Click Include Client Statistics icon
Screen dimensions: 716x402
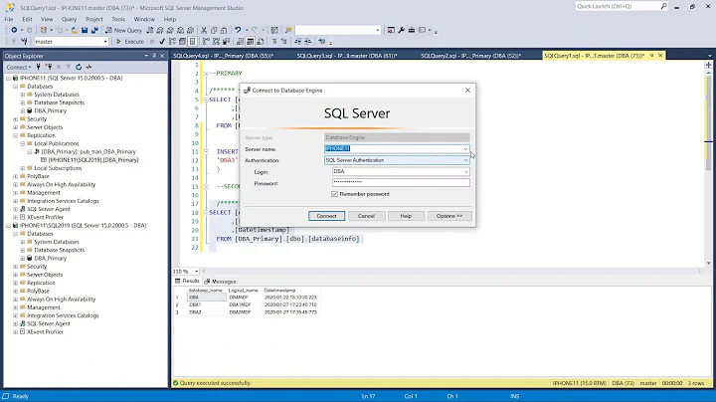(226, 42)
